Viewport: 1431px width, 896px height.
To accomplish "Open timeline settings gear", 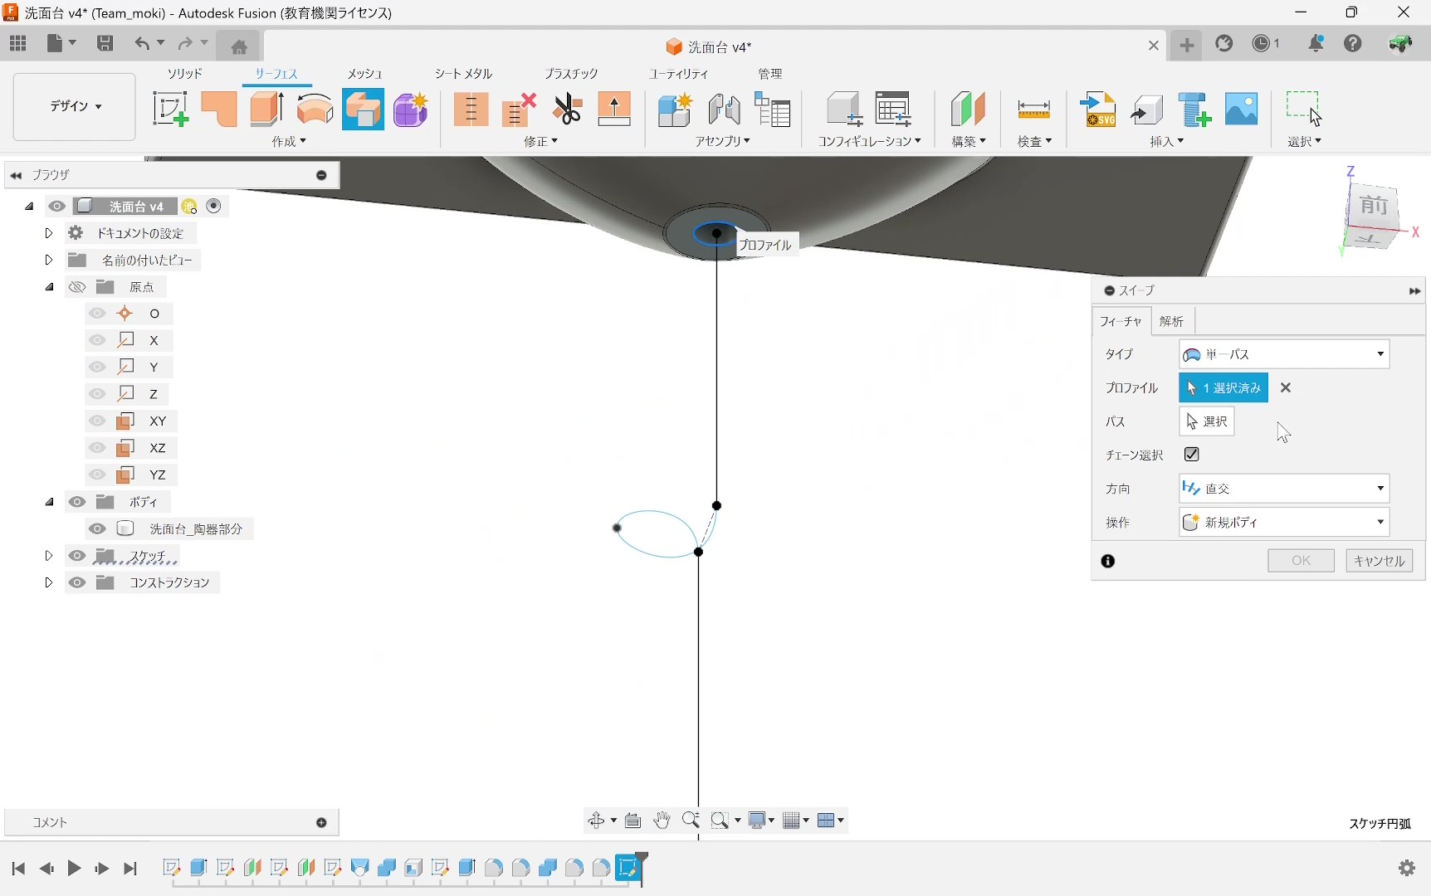I will tap(1407, 868).
